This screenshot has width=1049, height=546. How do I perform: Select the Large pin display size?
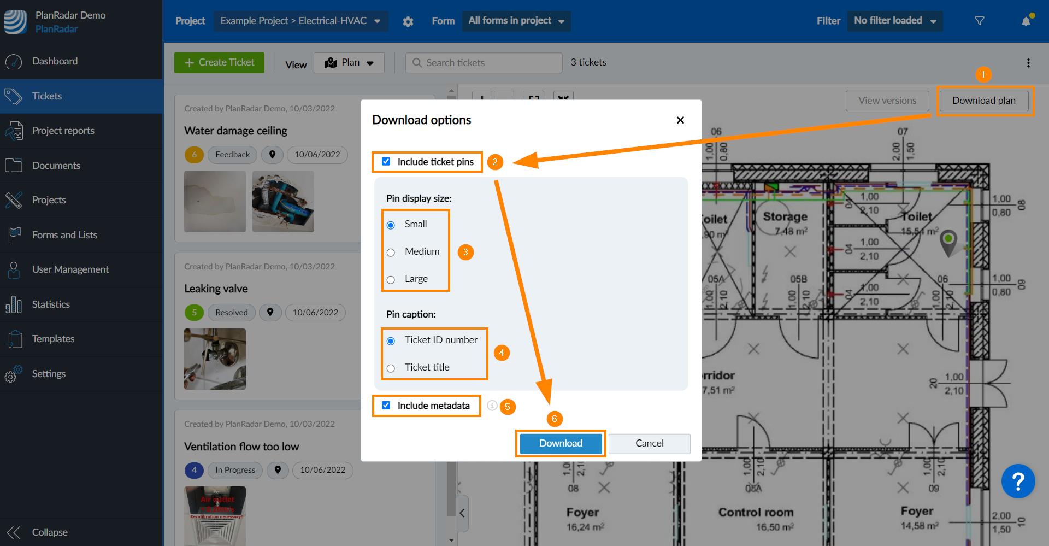click(391, 279)
